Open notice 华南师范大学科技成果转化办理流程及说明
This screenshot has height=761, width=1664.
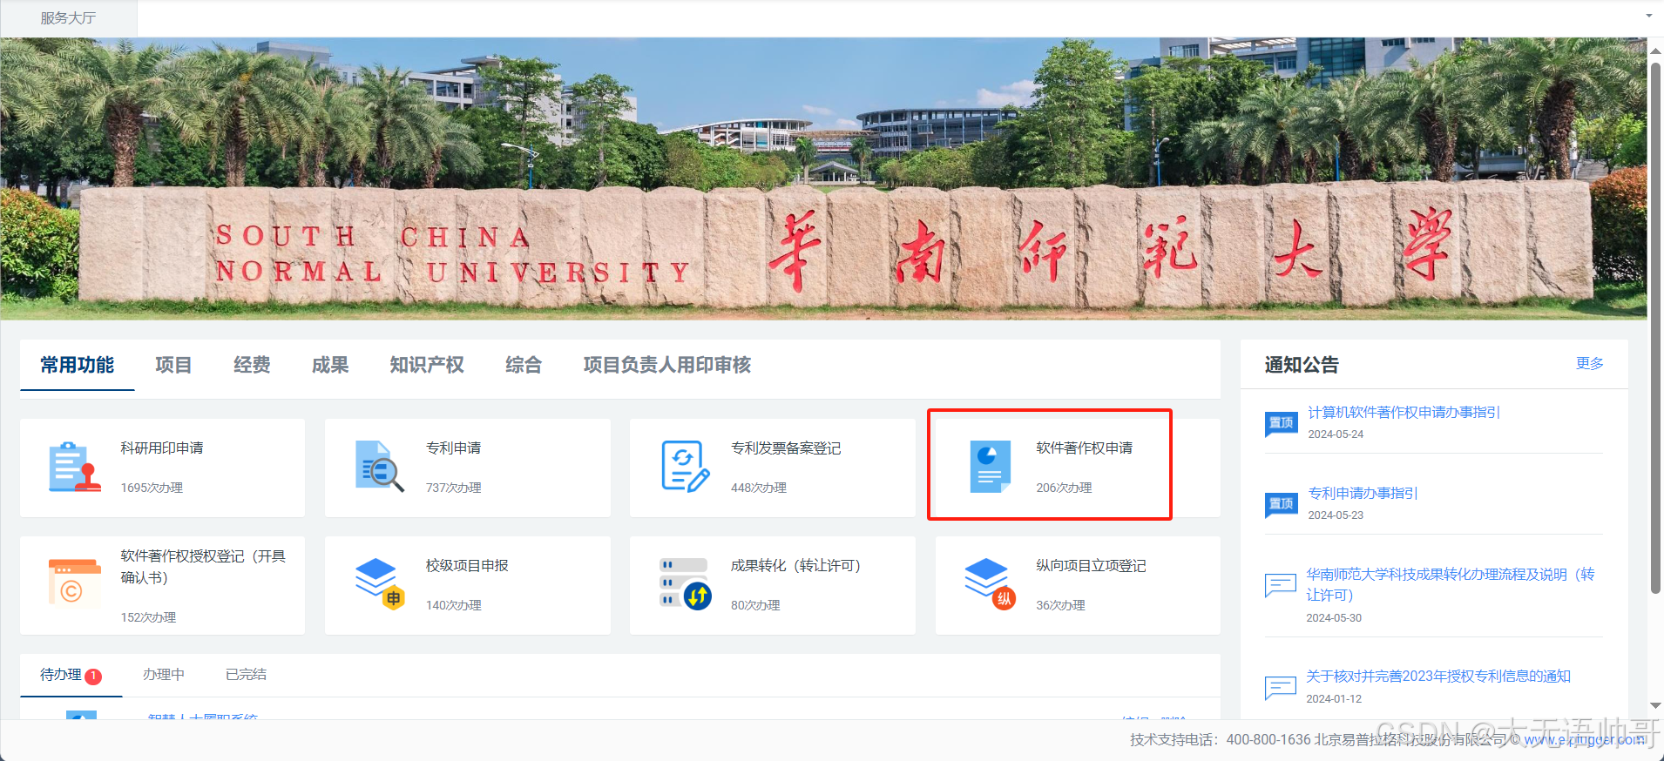1451,584
